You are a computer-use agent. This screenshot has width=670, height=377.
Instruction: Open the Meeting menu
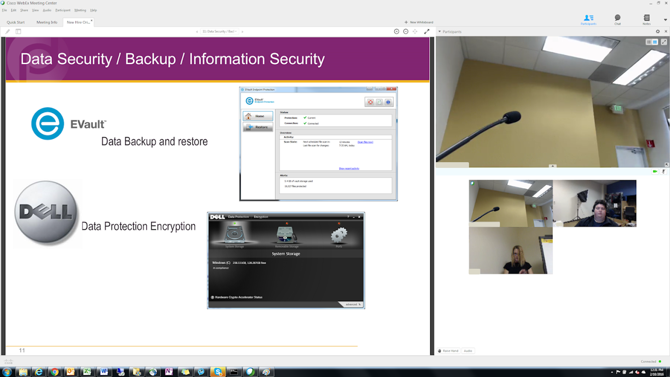tap(80, 10)
